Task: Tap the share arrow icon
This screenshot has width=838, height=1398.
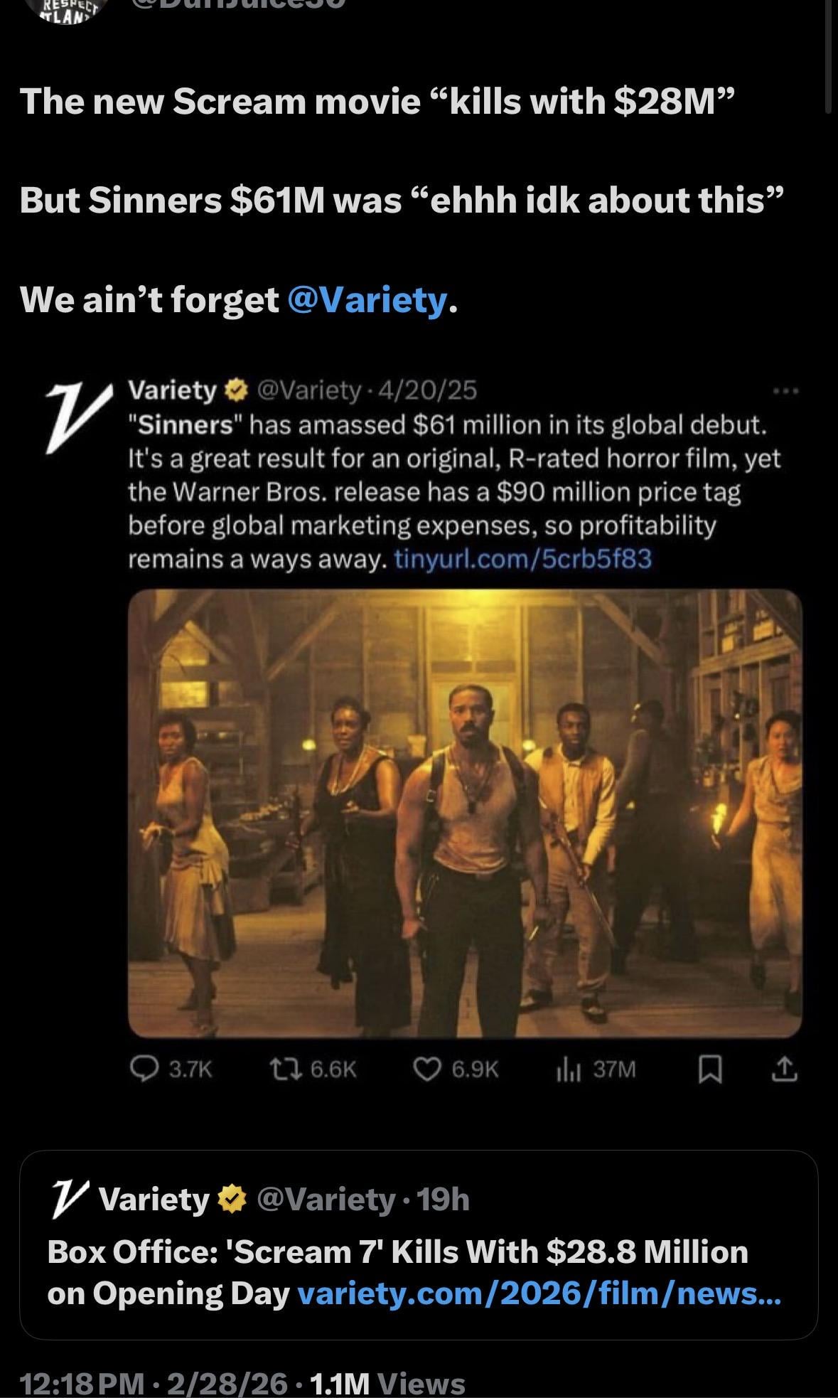Action: click(784, 1069)
